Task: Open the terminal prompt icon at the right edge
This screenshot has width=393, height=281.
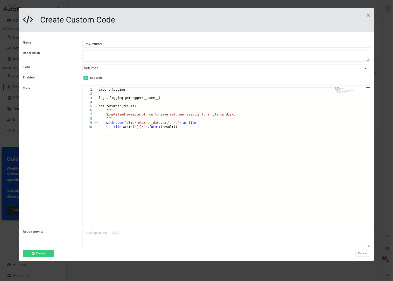Action: (x=388, y=236)
